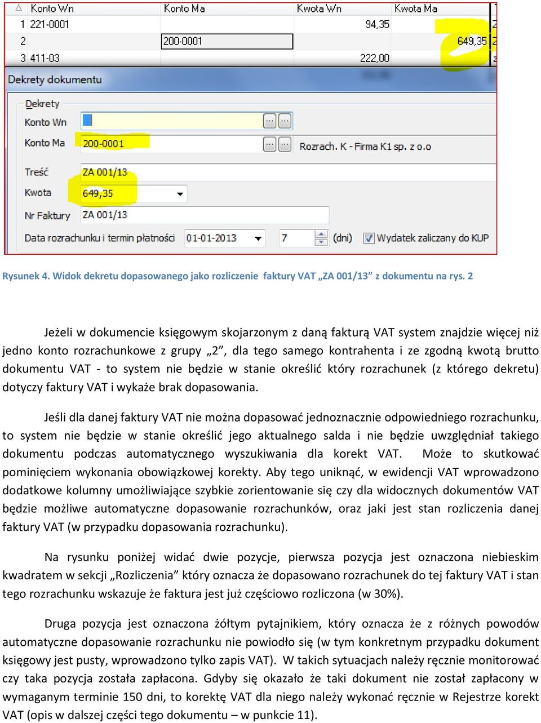Click sort triangle in grid header corner

pos(19,8)
